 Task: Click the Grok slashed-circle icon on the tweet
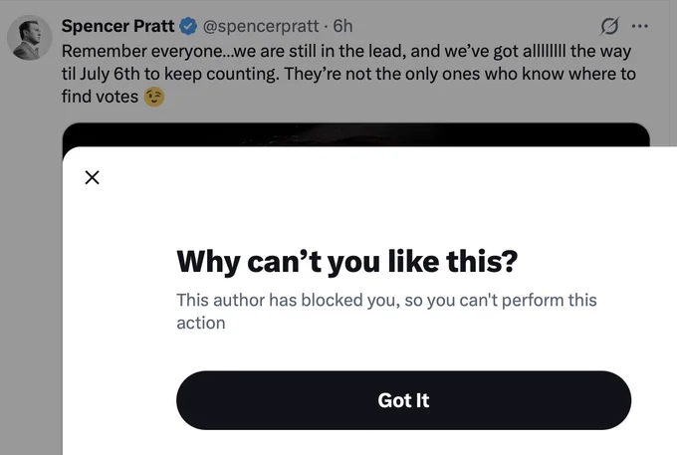609,26
